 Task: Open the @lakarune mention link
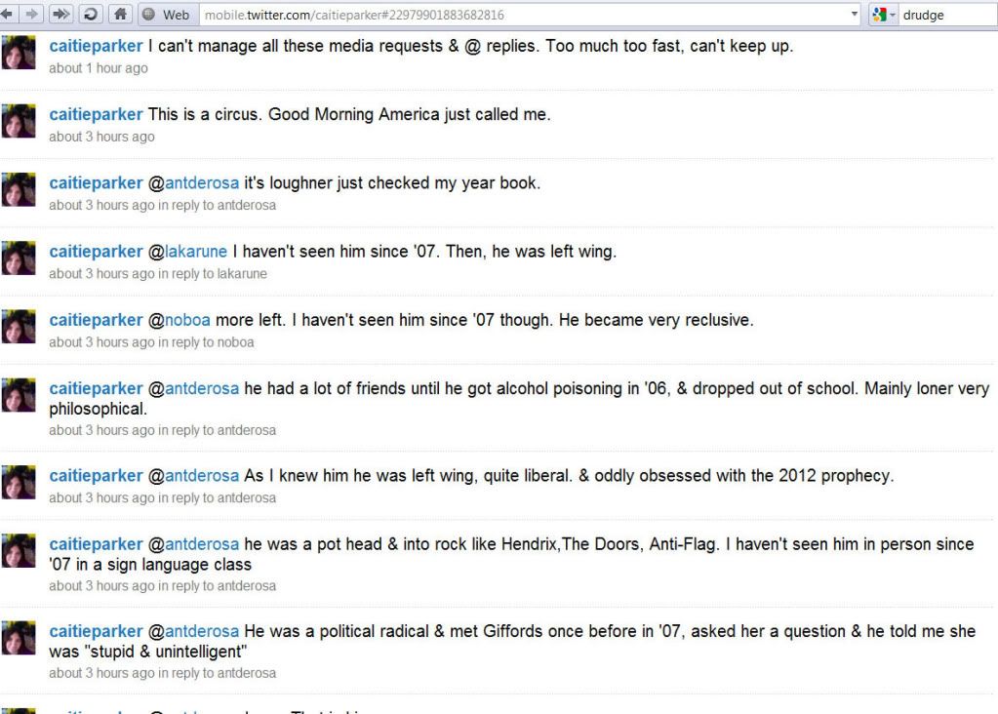[187, 252]
